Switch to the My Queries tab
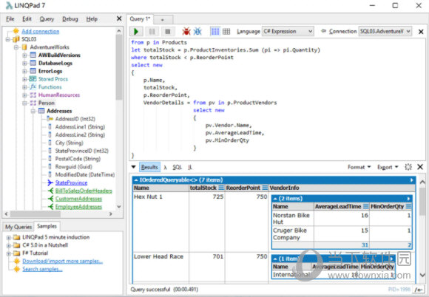 click(x=18, y=227)
